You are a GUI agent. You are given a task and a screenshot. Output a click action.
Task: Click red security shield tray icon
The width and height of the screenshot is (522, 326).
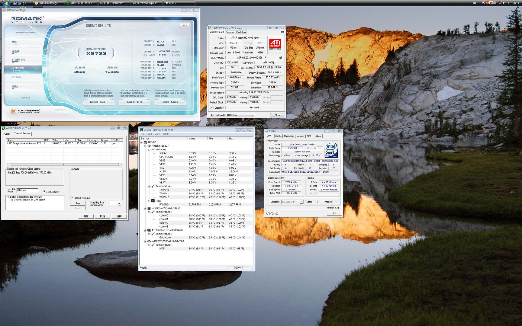coord(484,3)
